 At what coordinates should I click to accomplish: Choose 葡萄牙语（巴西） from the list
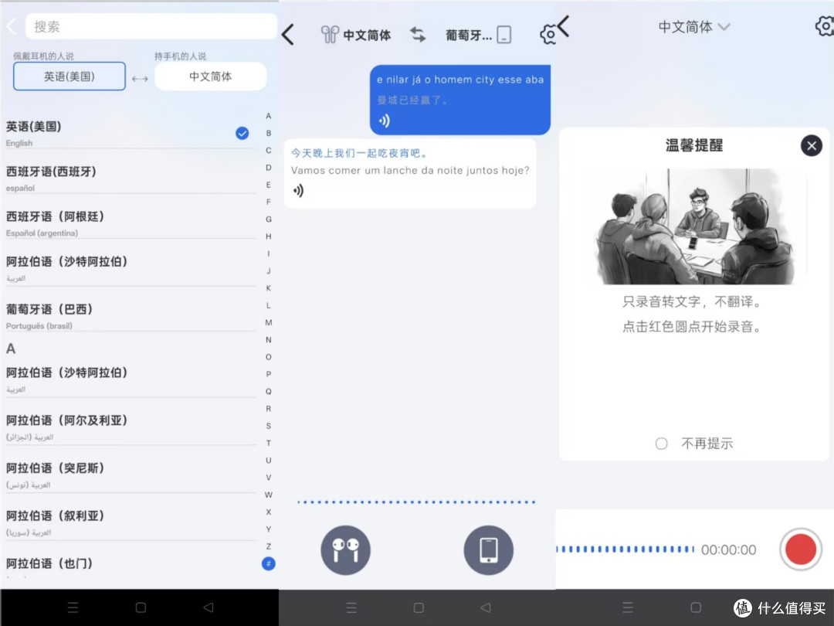point(131,316)
